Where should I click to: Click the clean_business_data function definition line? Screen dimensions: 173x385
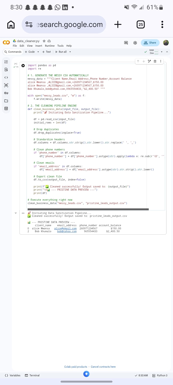click(64, 109)
